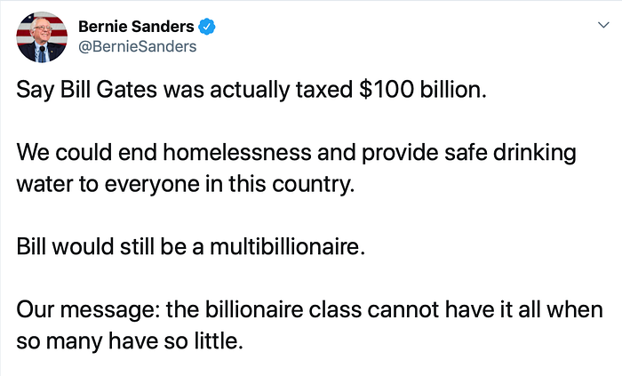
Task: Click the blue verified checkmark badge
Action: (x=207, y=27)
